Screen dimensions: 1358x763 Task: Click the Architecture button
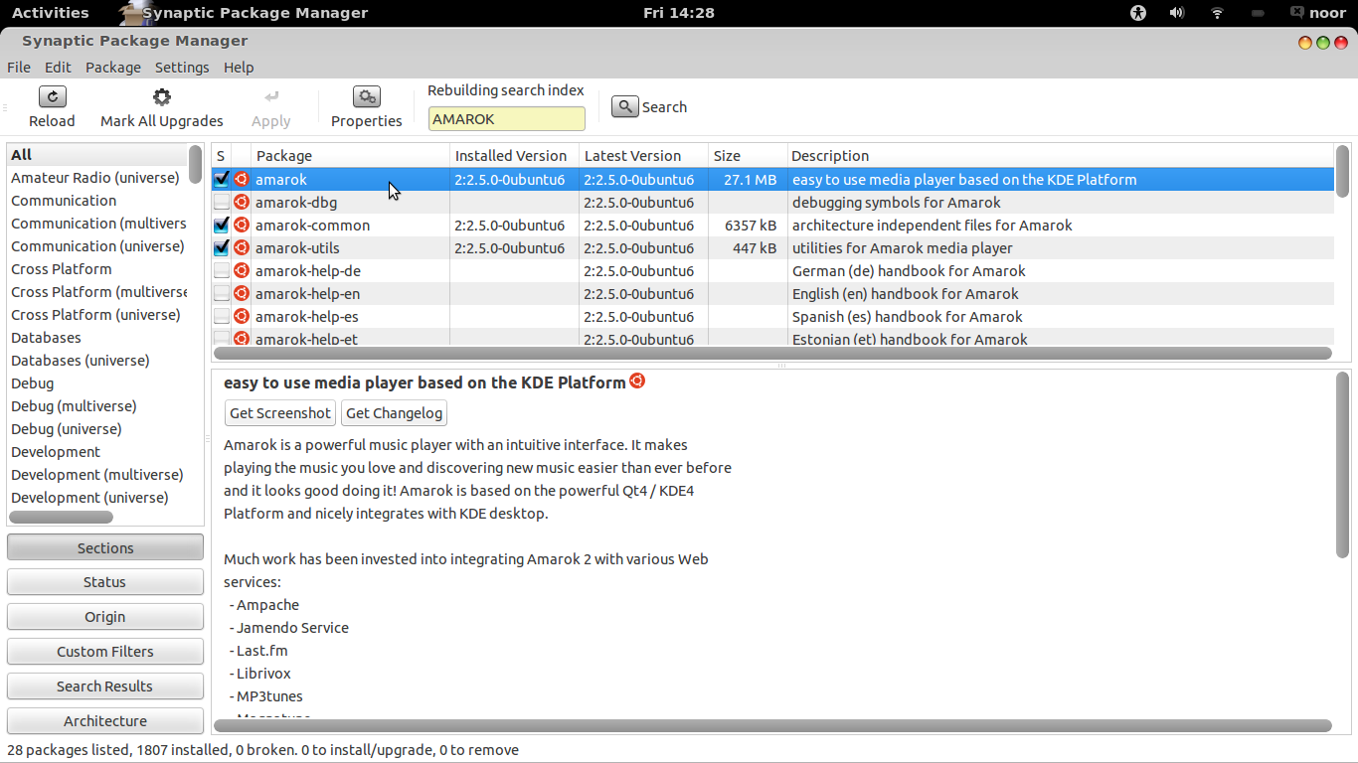pos(105,721)
